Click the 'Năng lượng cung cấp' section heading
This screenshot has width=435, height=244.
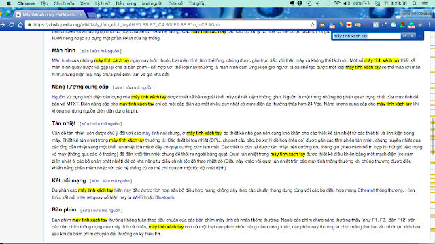click(80, 87)
